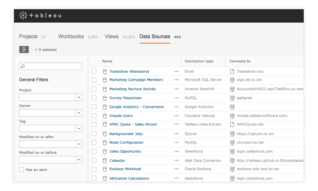This screenshot has height=191, width=318.
Task: Check the Tradeshow Attendance row checkbox
Action: [x=94, y=71]
